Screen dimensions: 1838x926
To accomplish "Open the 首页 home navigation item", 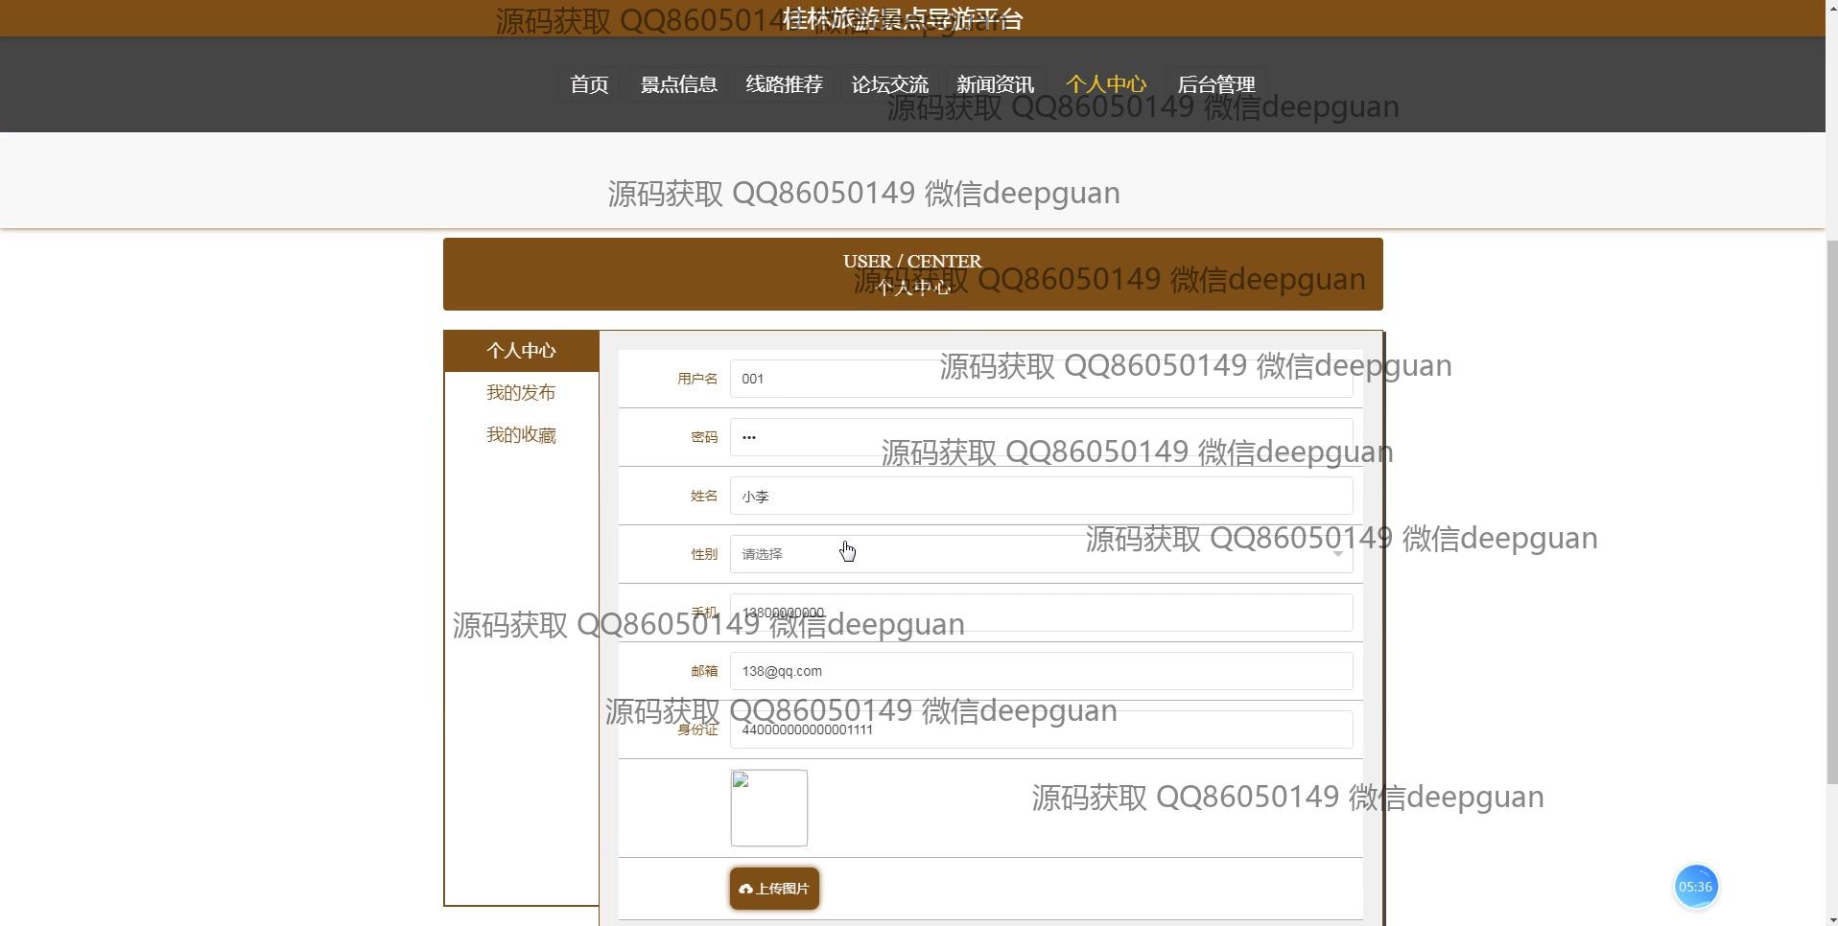I will (589, 84).
